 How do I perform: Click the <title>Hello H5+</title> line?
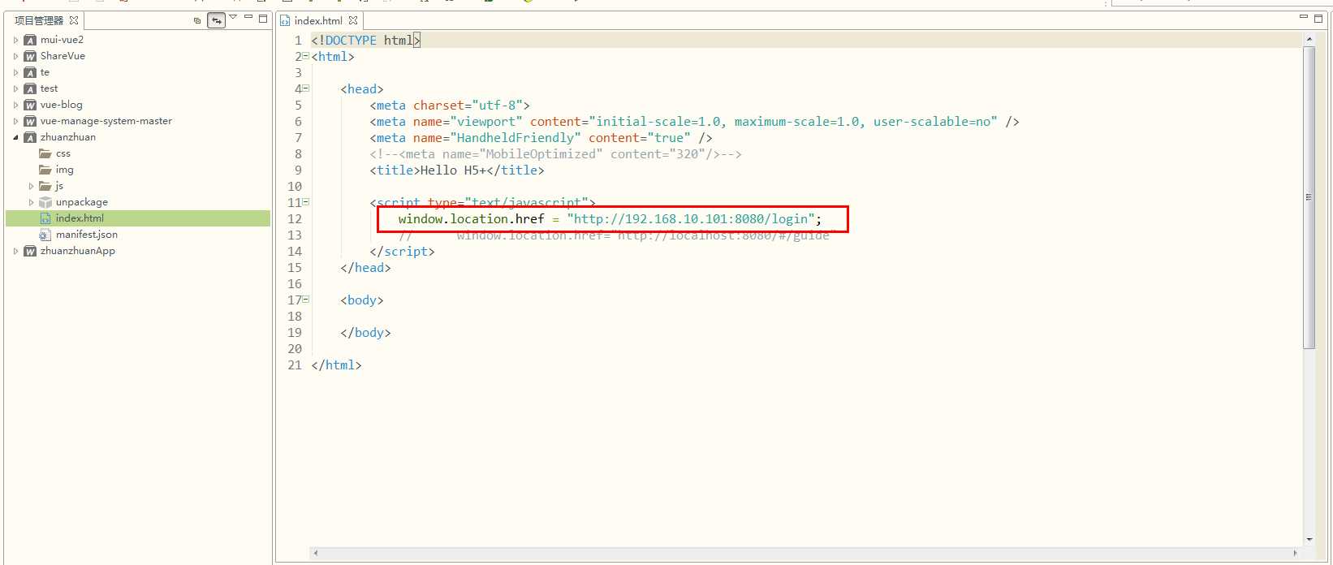457,170
